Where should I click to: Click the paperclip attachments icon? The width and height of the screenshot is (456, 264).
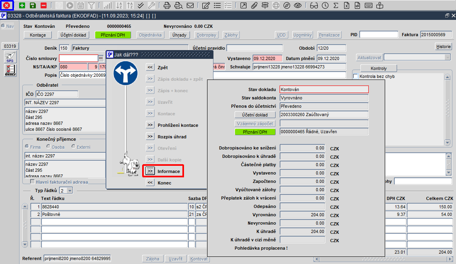254,6
